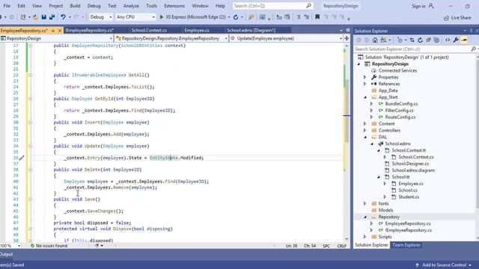Click the View Code icon in Solution Explorer
Screen dimensions: 479x269
pos(448,40)
